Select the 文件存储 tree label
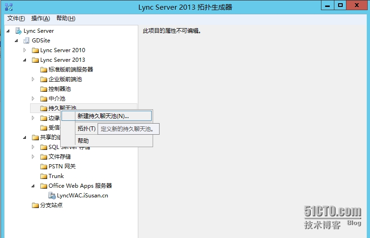Image resolution: width=370 pixels, height=238 pixels. [x=60, y=157]
